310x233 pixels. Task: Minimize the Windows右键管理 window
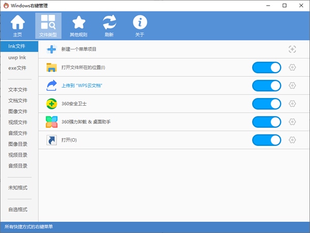[x=268, y=6]
